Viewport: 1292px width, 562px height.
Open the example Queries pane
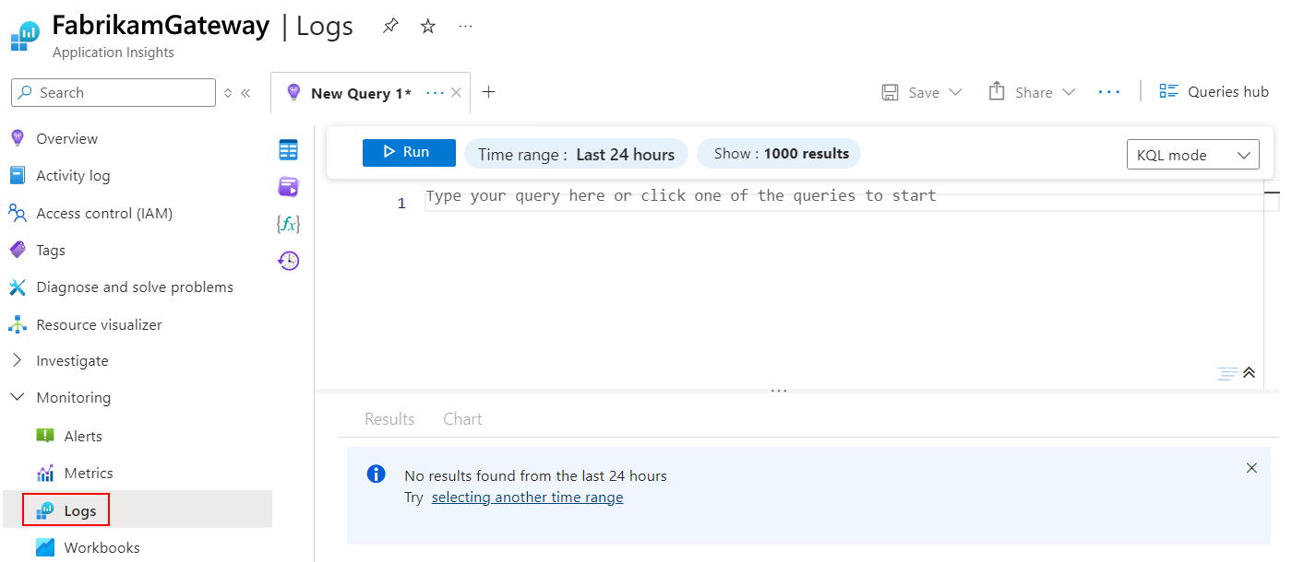(287, 186)
